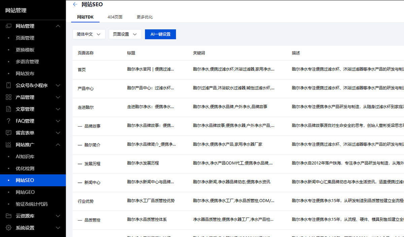This screenshot has width=404, height=237.
Task: Click title 酷尔净水工厂品质管控优势 cell
Action: 151,201
